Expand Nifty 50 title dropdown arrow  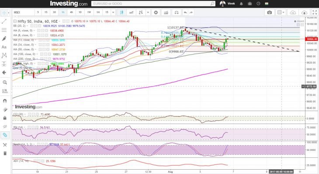coord(59,21)
